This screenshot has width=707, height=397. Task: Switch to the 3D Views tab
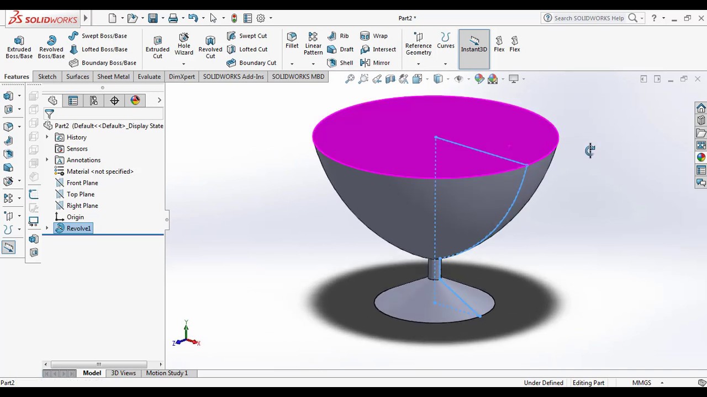[x=123, y=373]
